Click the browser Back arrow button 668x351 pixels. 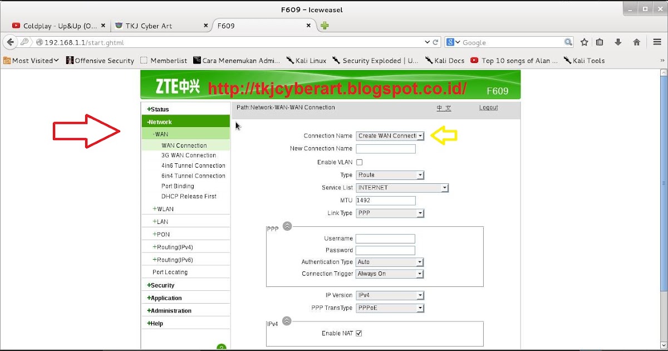coord(9,42)
